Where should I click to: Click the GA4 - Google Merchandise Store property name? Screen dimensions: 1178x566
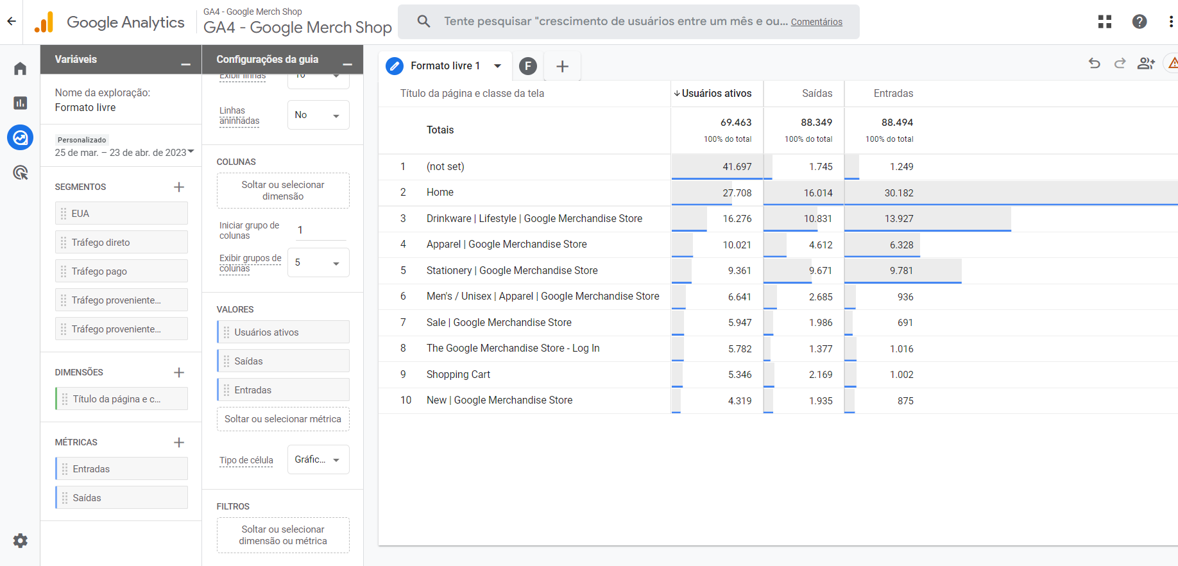pyautogui.click(x=298, y=27)
